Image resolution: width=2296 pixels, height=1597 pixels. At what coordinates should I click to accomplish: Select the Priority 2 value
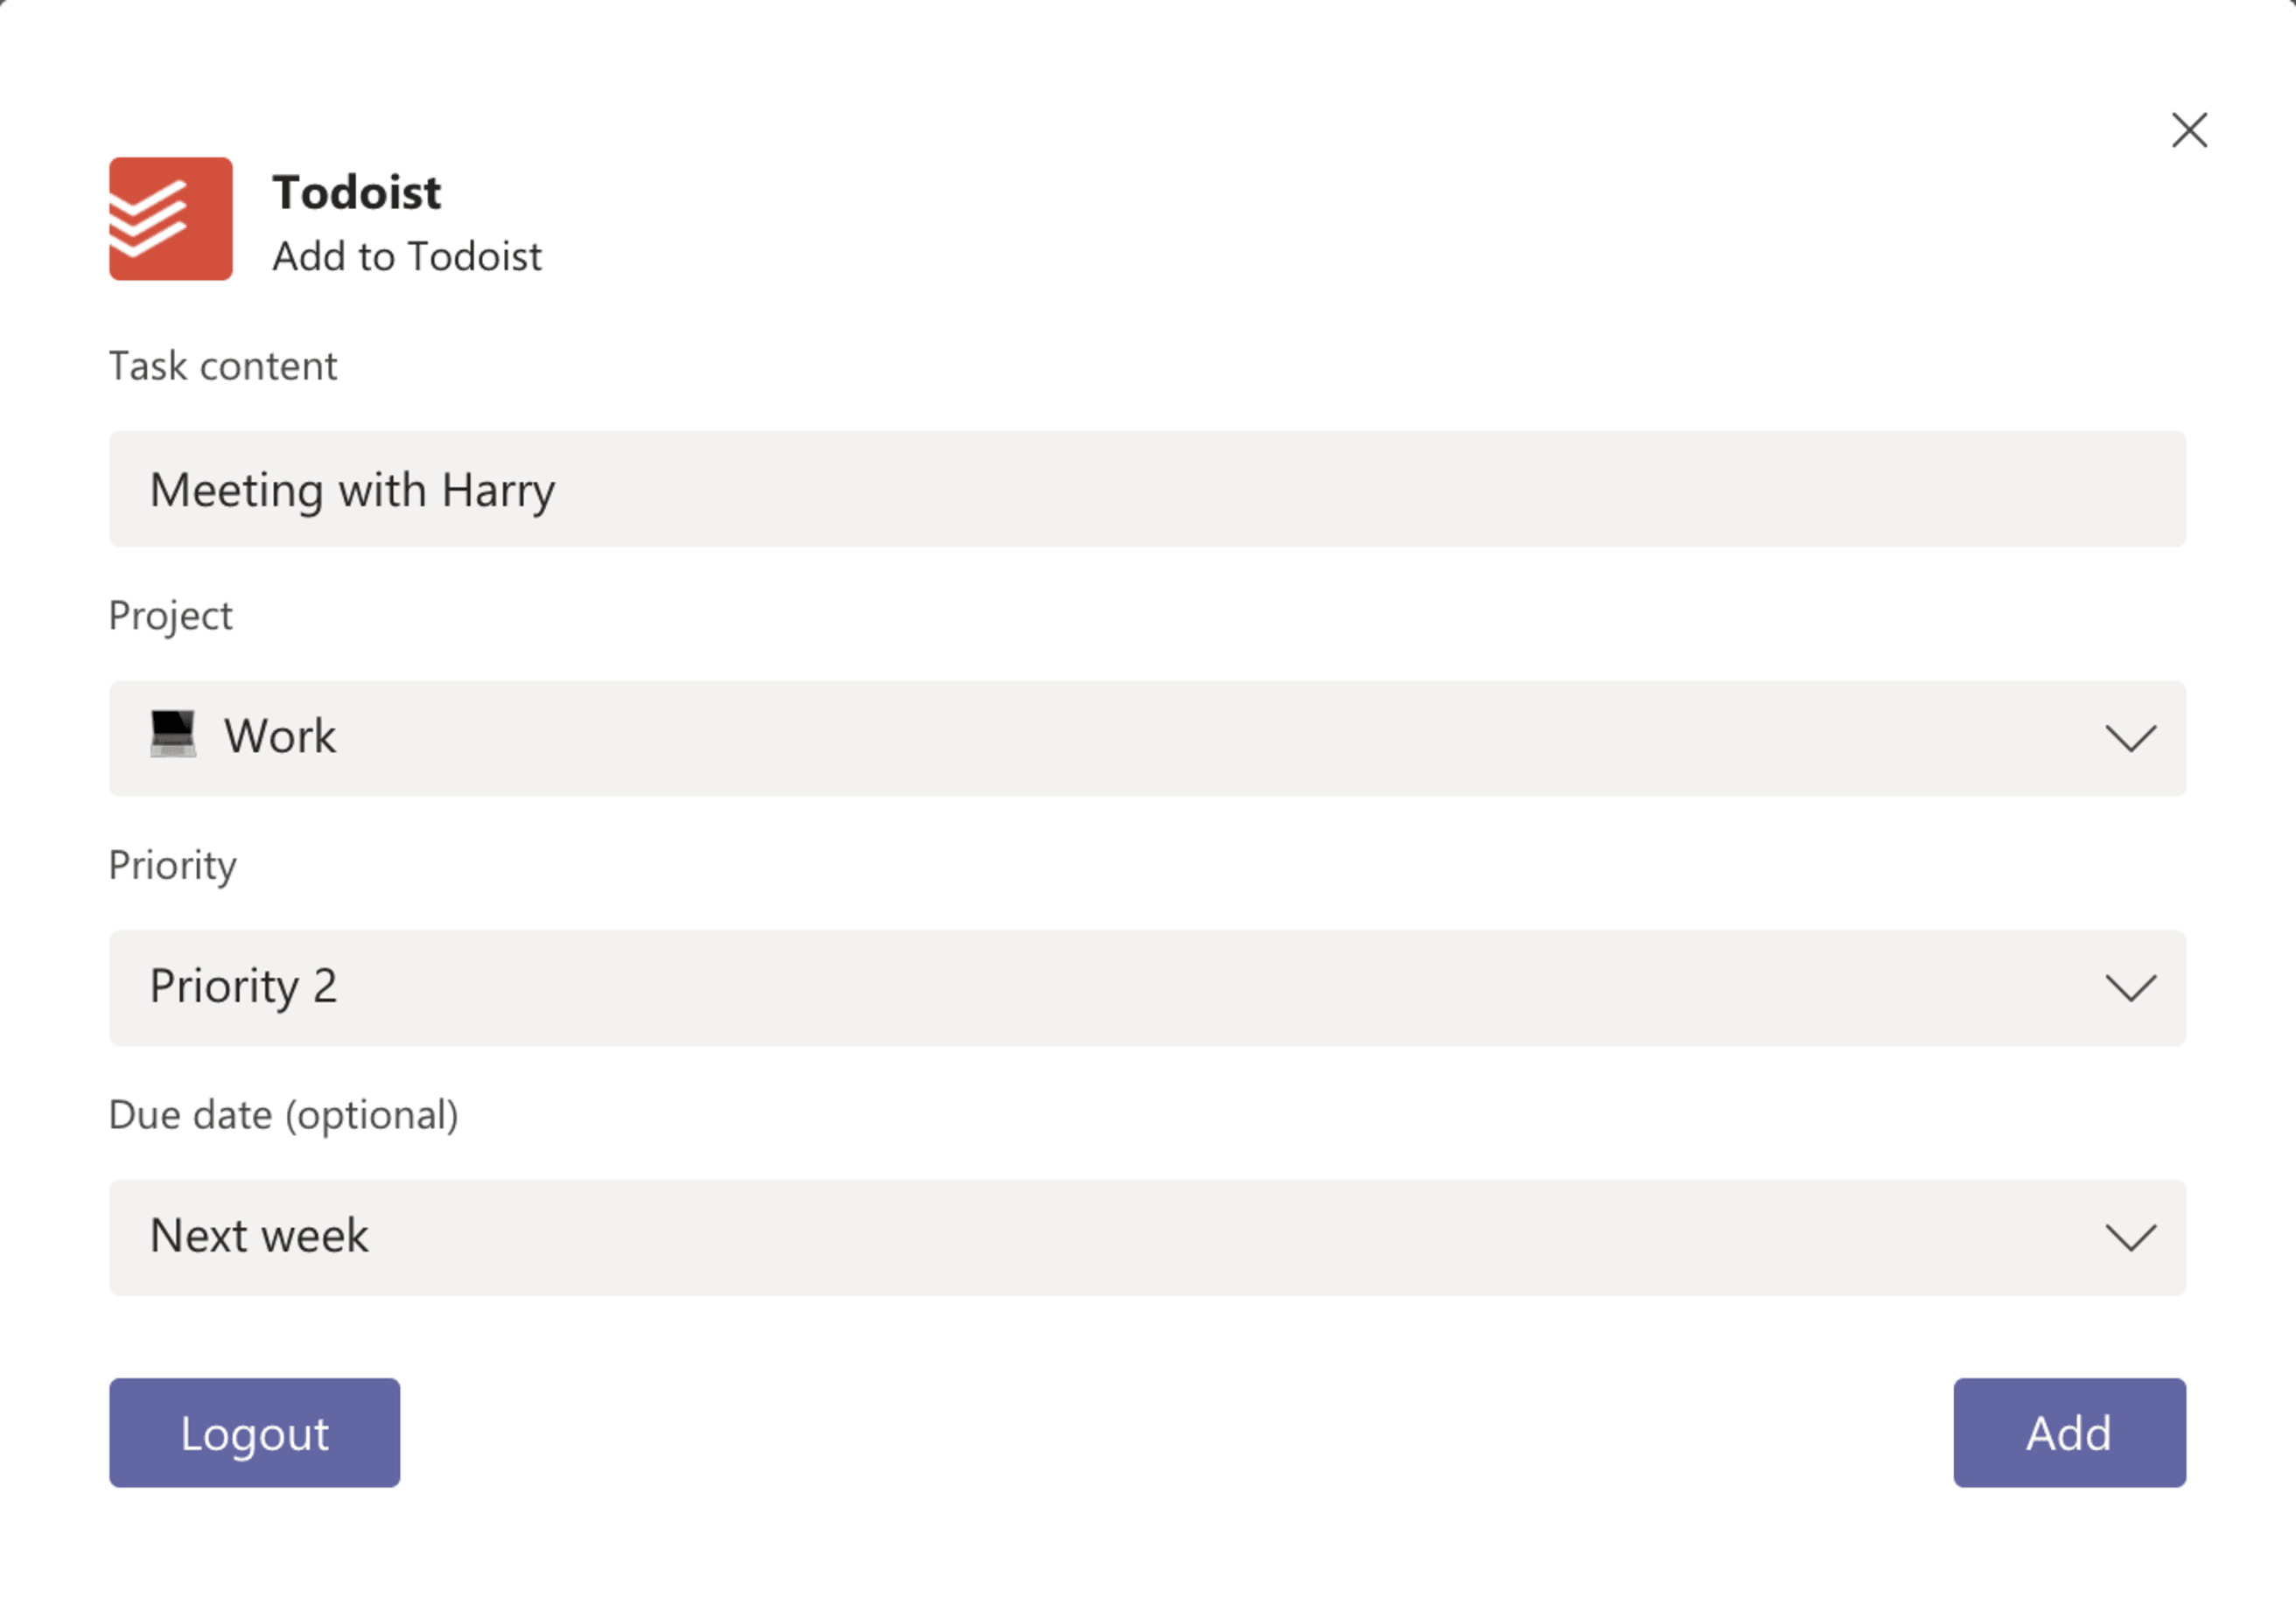point(244,987)
